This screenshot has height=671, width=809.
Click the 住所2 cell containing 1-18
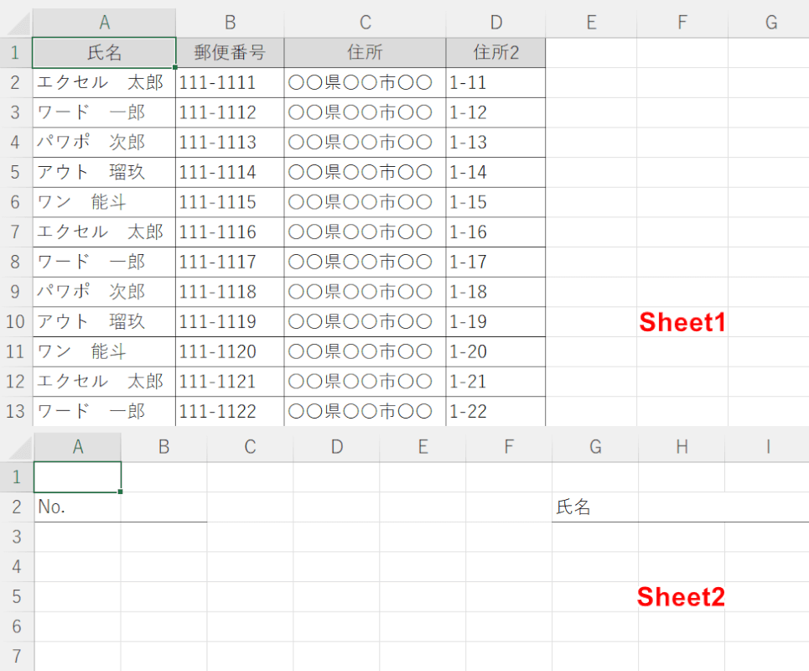tap(495, 292)
